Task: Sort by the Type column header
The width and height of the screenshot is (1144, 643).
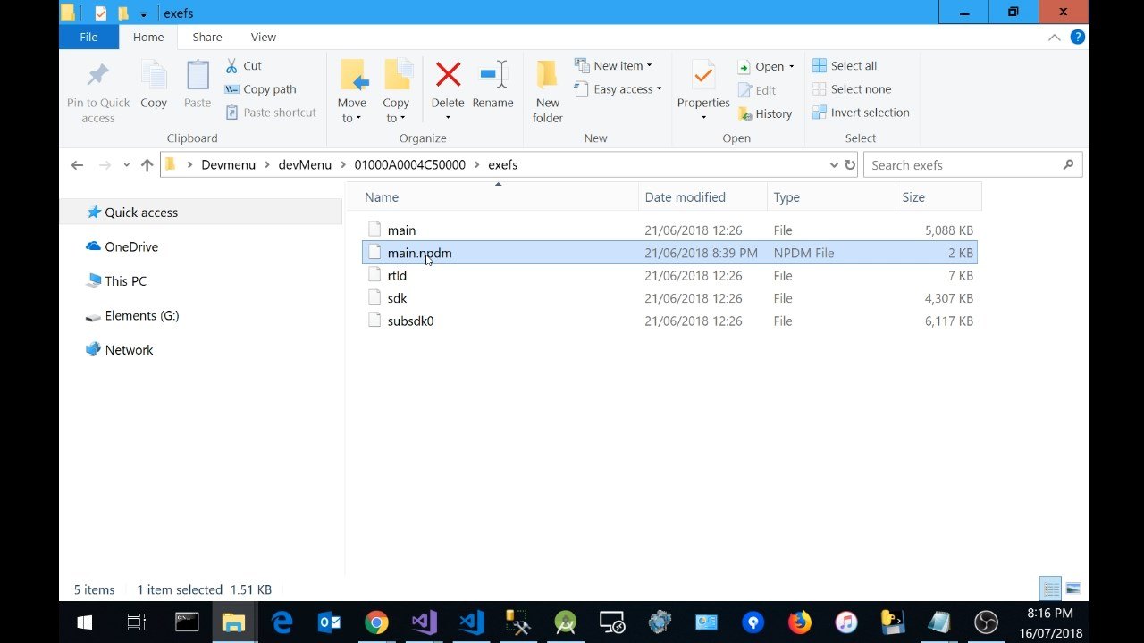Action: 831,196
